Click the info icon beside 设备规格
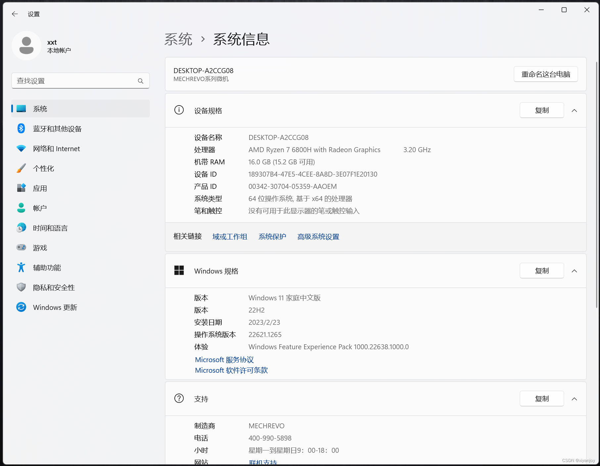This screenshot has width=600, height=466. click(179, 110)
